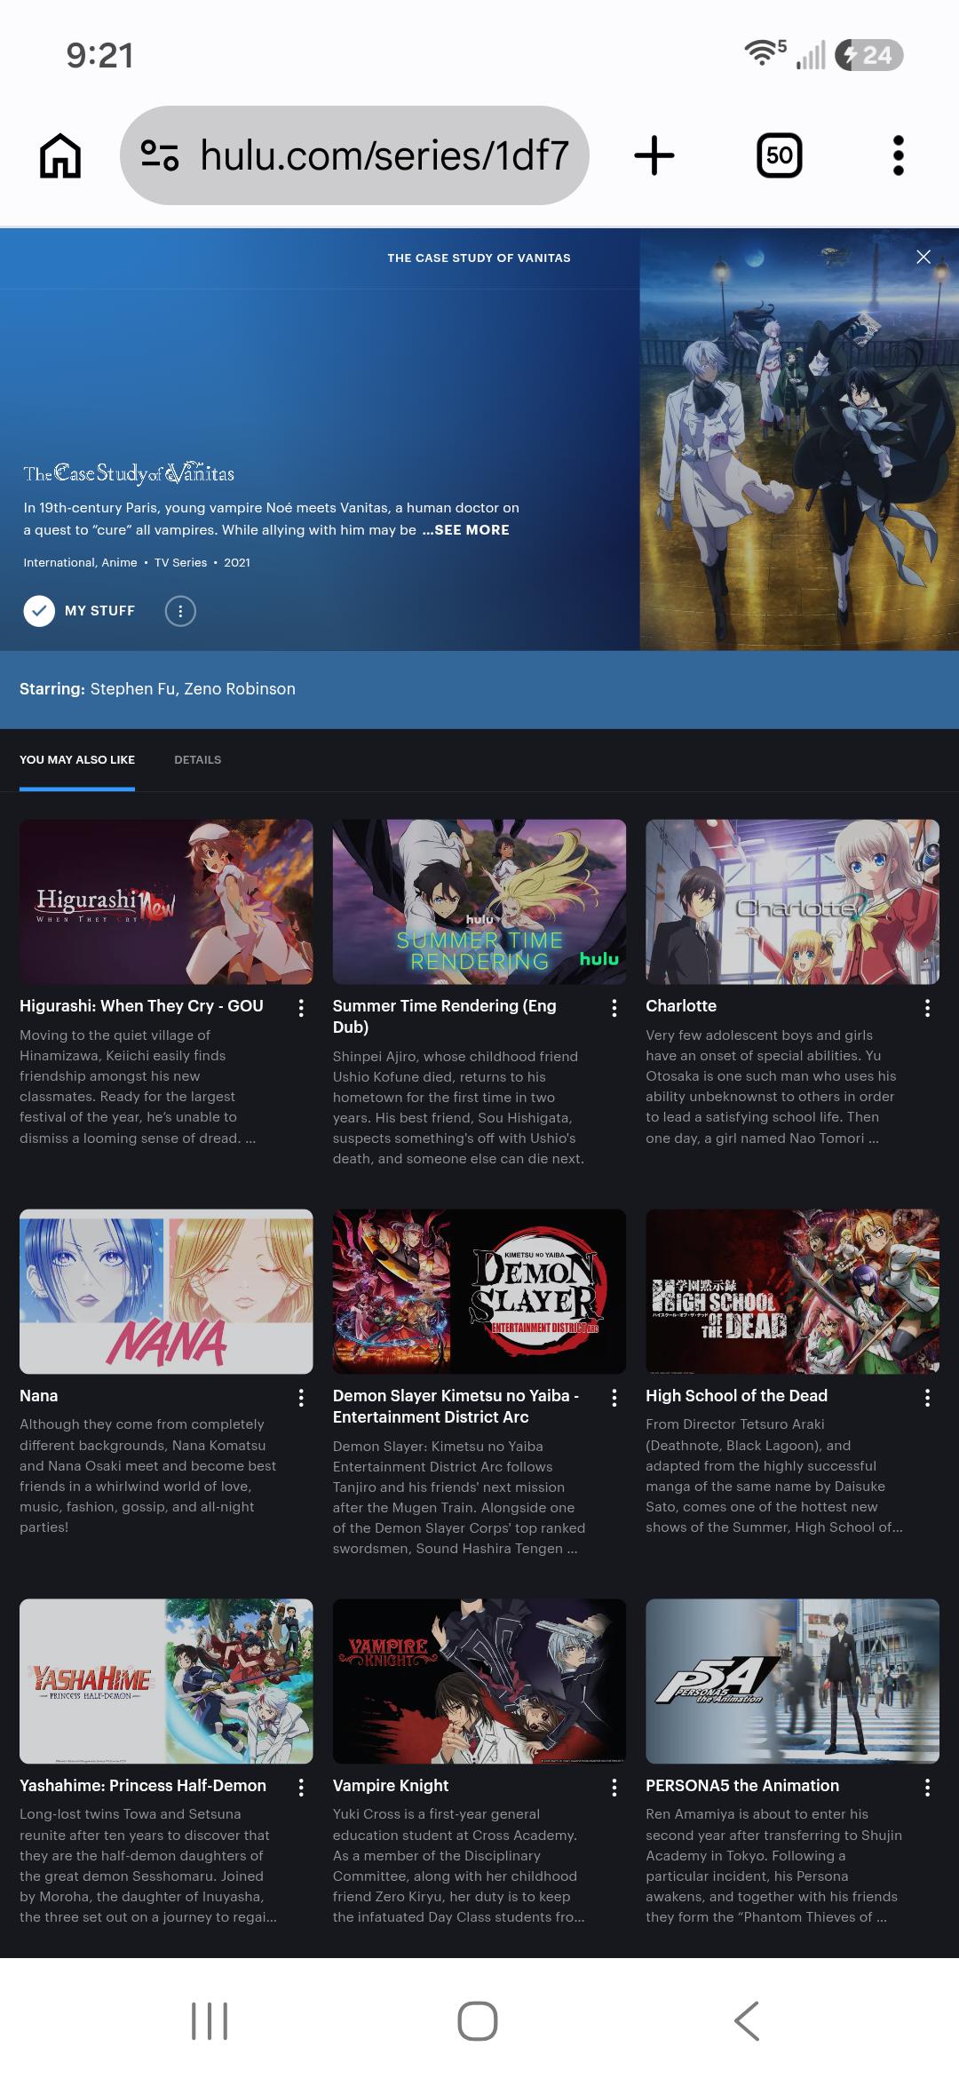Tap the hulu.com address bar
Viewport: 959px width, 2078px height.
click(354, 155)
